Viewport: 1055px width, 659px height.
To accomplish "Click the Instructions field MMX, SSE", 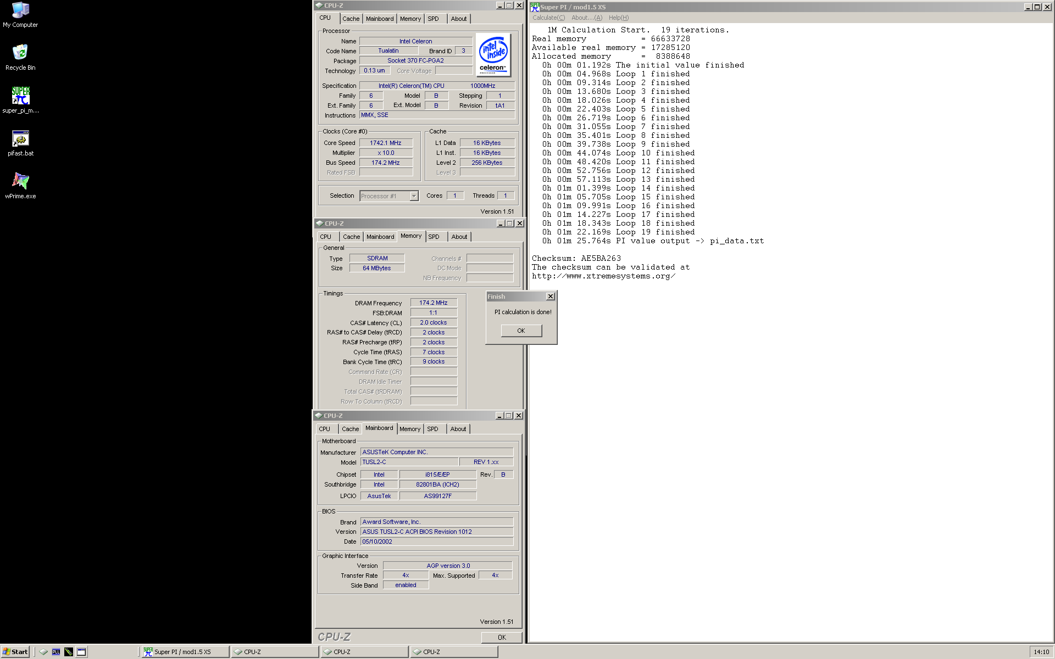I will [437, 115].
